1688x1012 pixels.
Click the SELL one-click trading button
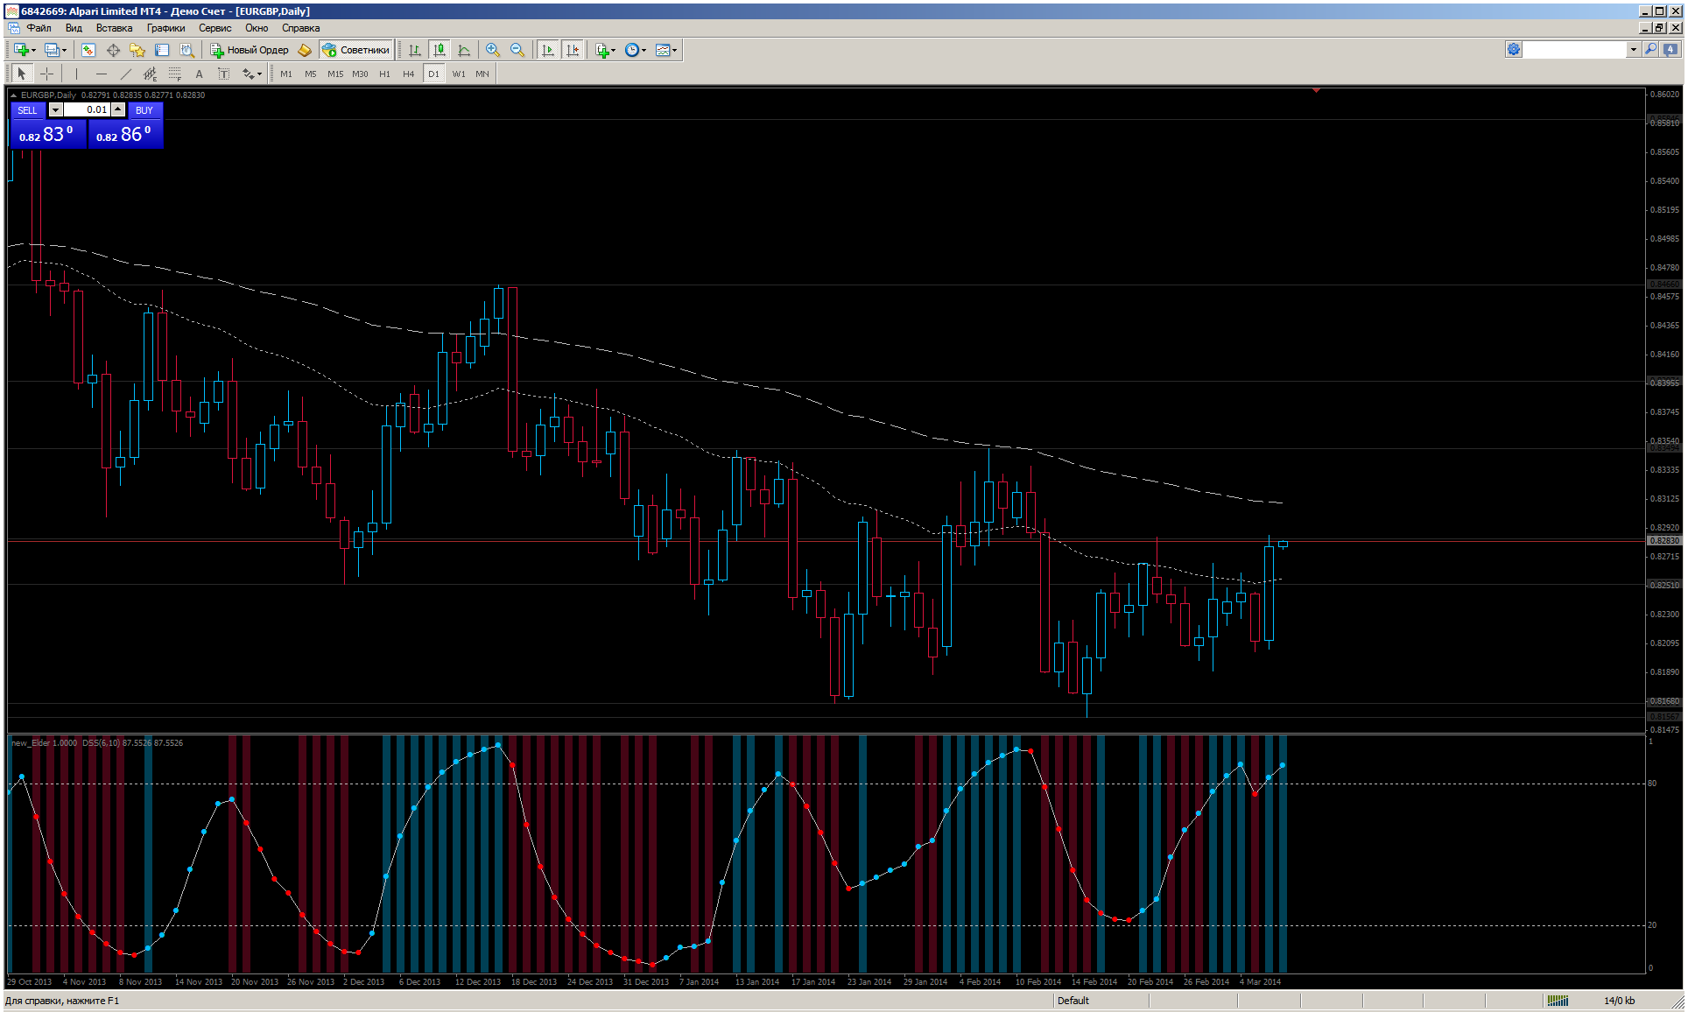28,110
